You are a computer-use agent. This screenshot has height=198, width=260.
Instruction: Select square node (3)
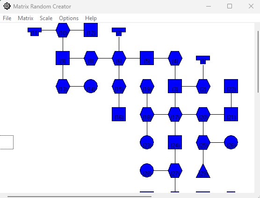coord(175,86)
